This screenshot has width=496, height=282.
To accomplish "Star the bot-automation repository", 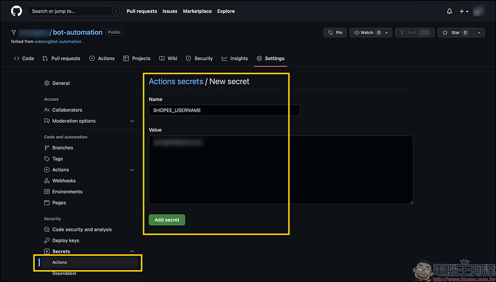I will click(x=452, y=33).
